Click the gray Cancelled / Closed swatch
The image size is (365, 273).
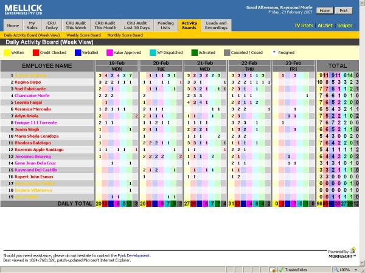pyautogui.click(x=227, y=53)
